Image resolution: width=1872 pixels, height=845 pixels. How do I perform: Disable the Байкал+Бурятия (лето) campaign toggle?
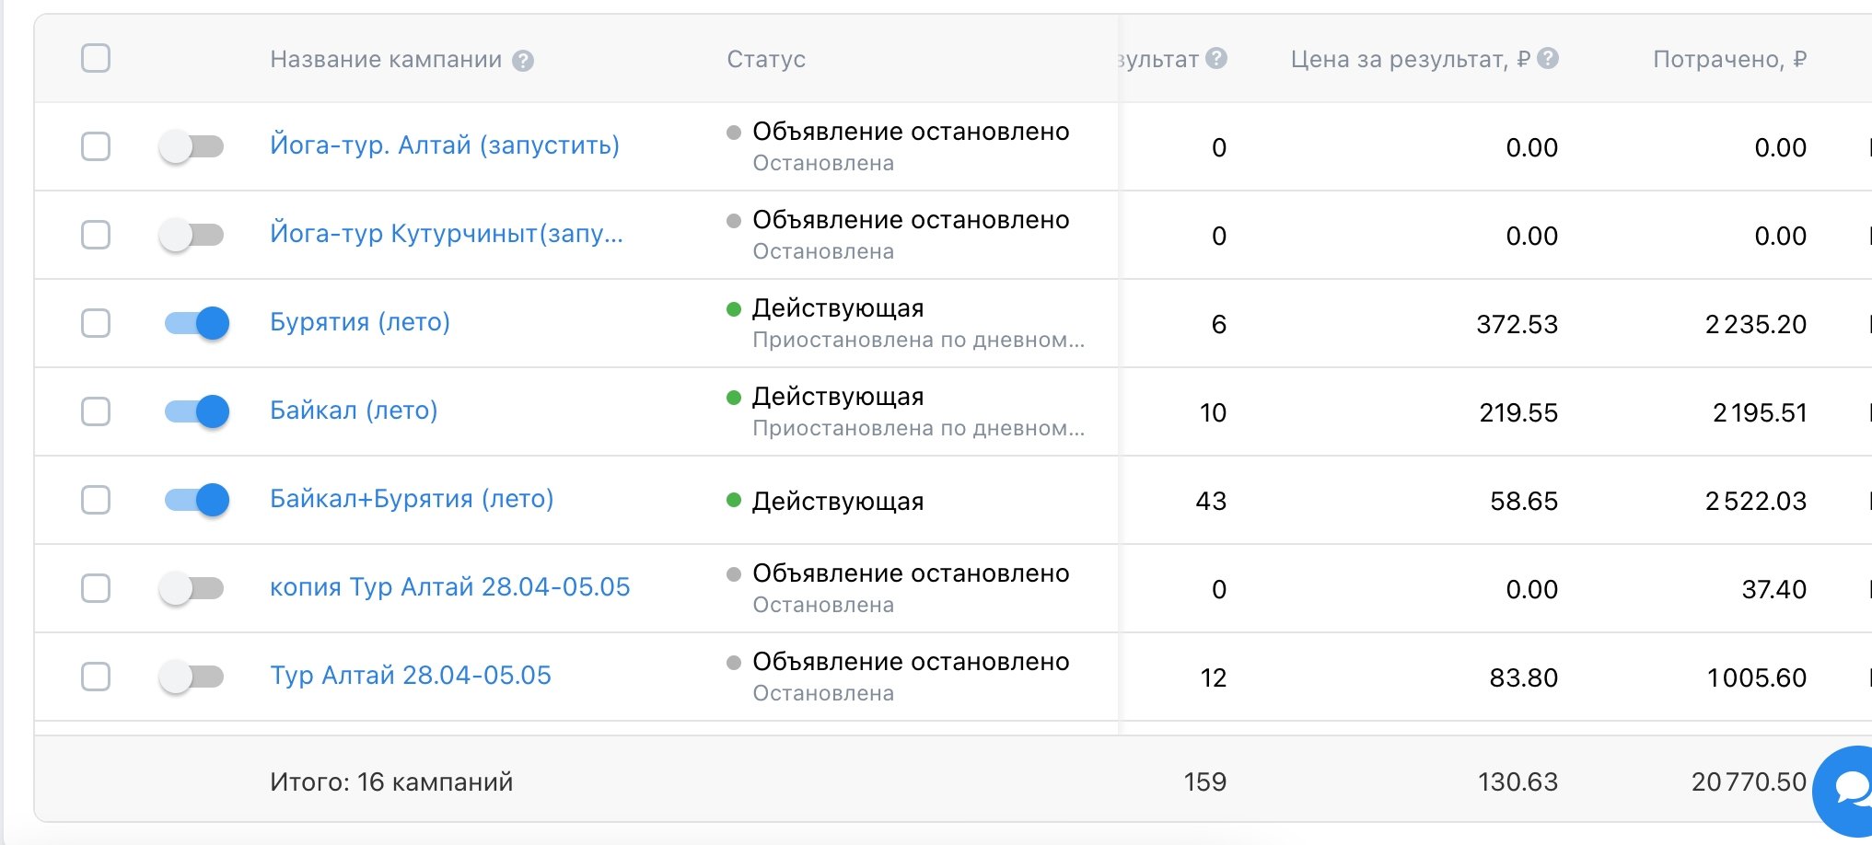pyautogui.click(x=196, y=500)
